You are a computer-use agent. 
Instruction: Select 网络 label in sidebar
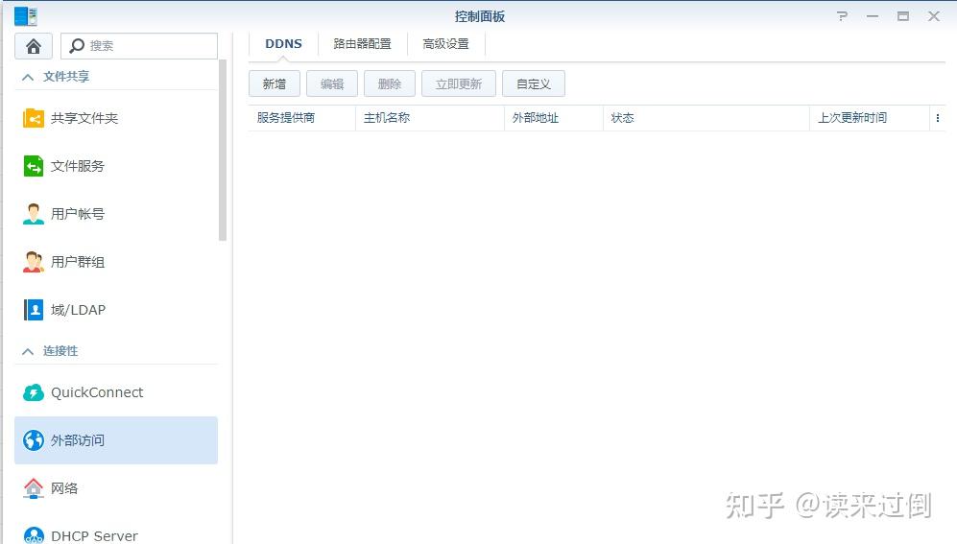coord(64,488)
